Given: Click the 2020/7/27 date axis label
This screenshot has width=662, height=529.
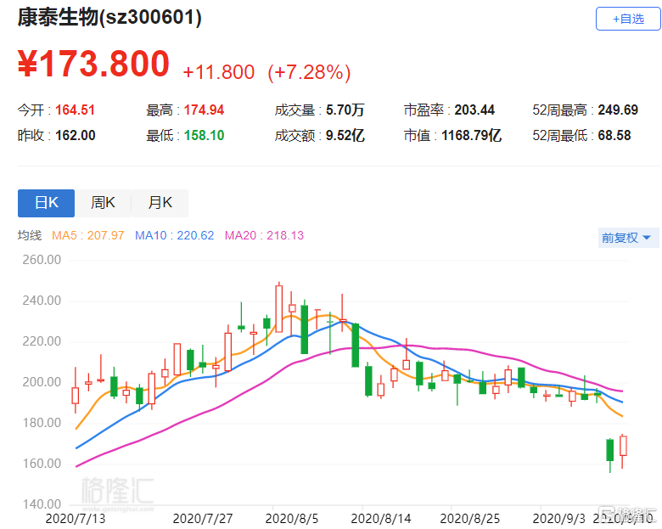Looking at the screenshot, I should 203,519.
